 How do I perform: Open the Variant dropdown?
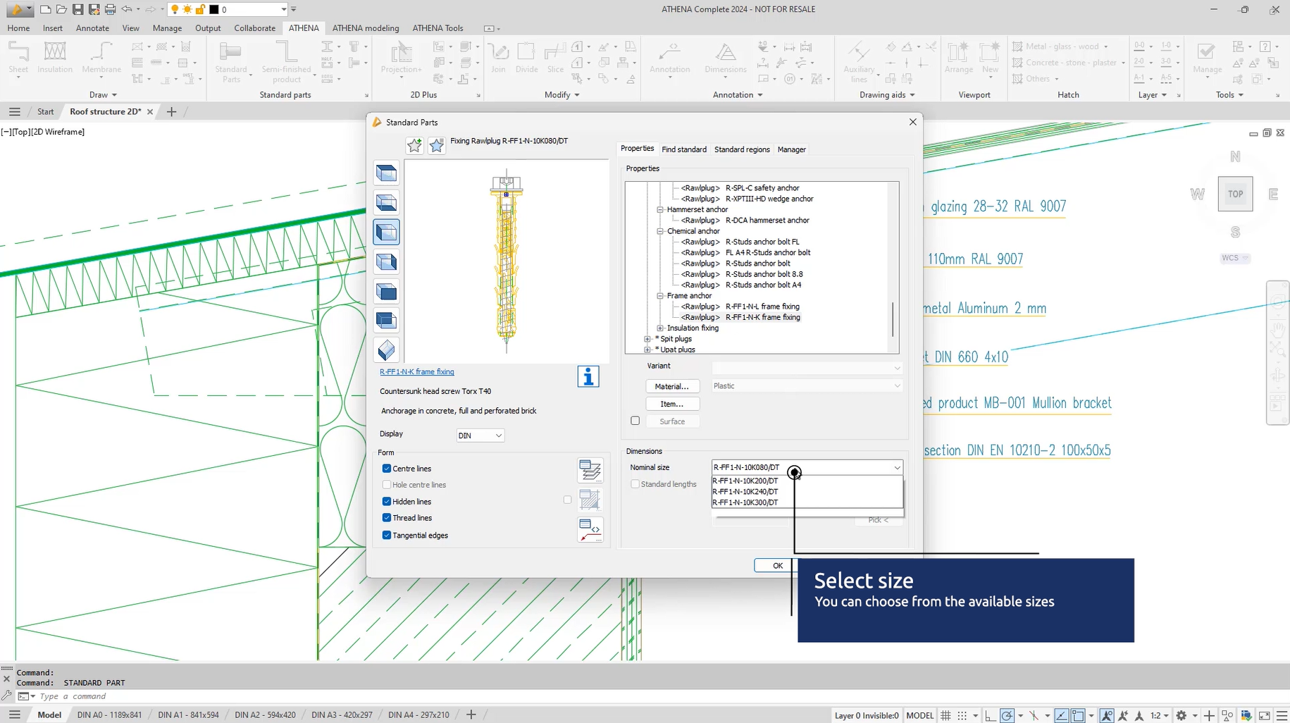click(807, 368)
